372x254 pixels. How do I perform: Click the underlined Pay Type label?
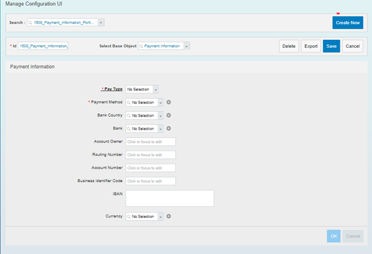[x=112, y=89]
